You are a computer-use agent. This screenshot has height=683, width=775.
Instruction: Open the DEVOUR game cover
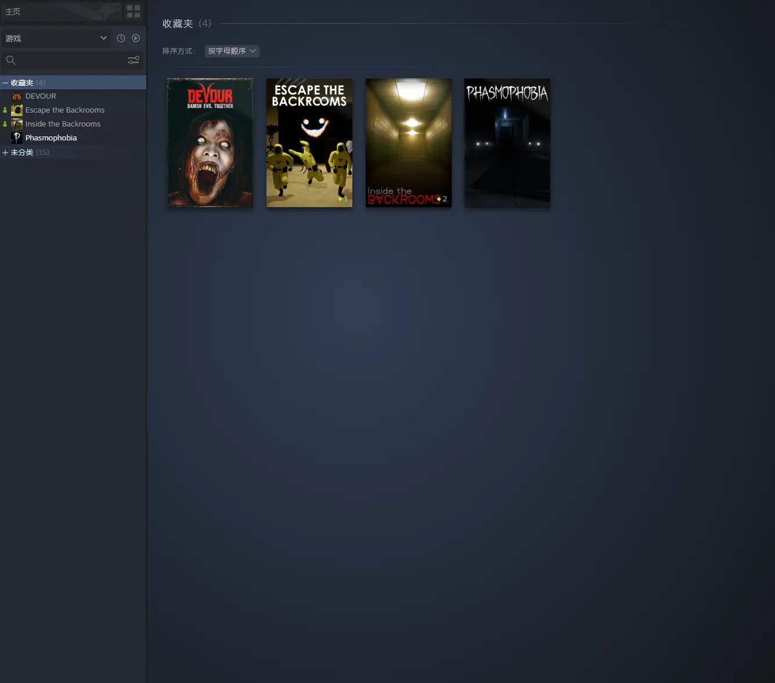(x=210, y=143)
